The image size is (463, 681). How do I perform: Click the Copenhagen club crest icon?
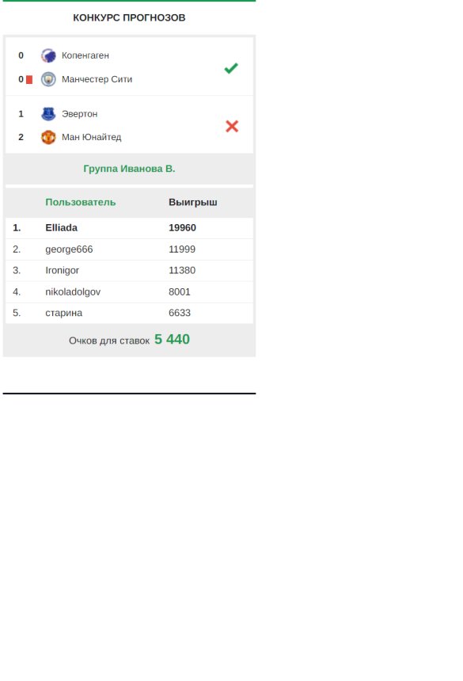48,55
